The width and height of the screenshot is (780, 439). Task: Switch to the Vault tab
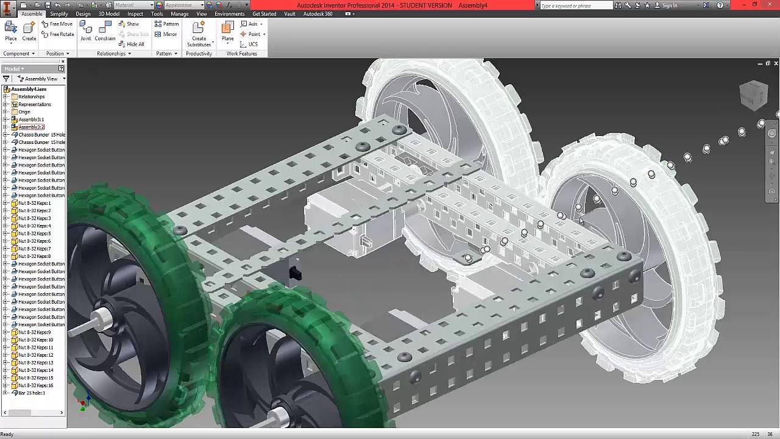click(290, 14)
